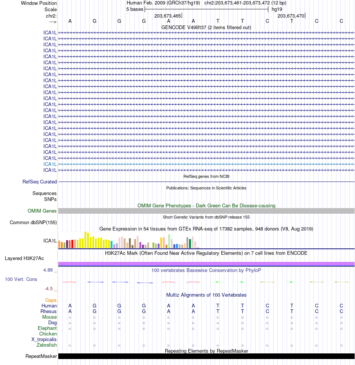Click the Chicken alignment row label
This screenshot has height=365, width=355.
coord(48,334)
